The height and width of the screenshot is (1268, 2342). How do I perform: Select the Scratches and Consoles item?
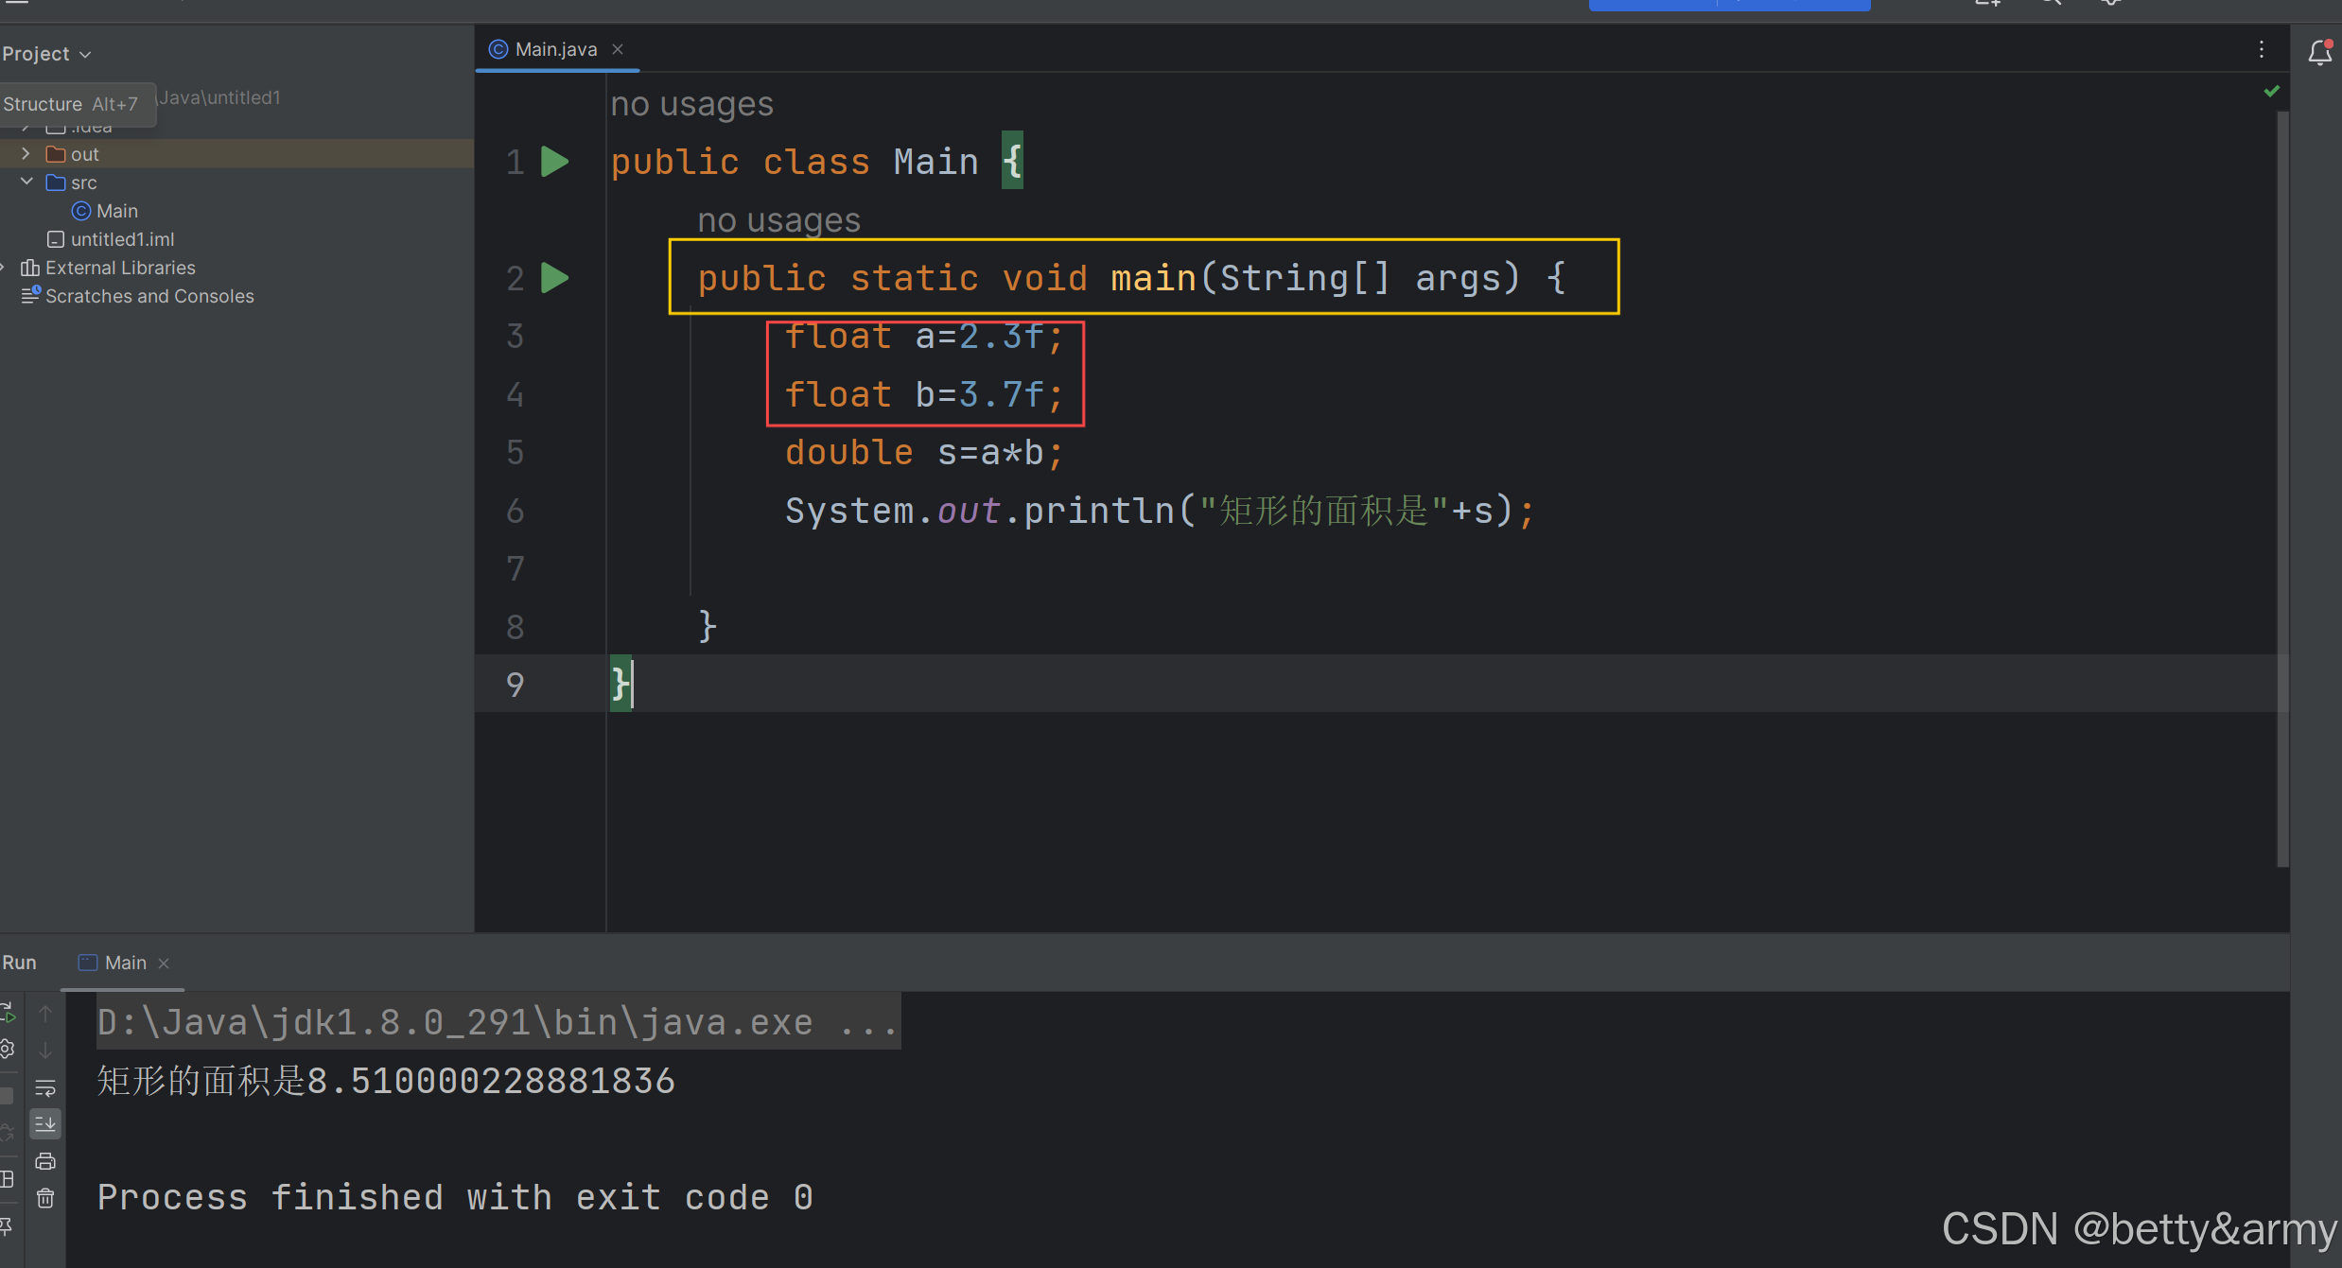pos(149,296)
